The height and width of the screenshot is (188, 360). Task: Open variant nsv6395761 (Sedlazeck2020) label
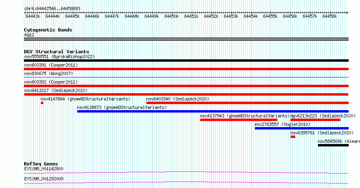[x=322, y=133]
